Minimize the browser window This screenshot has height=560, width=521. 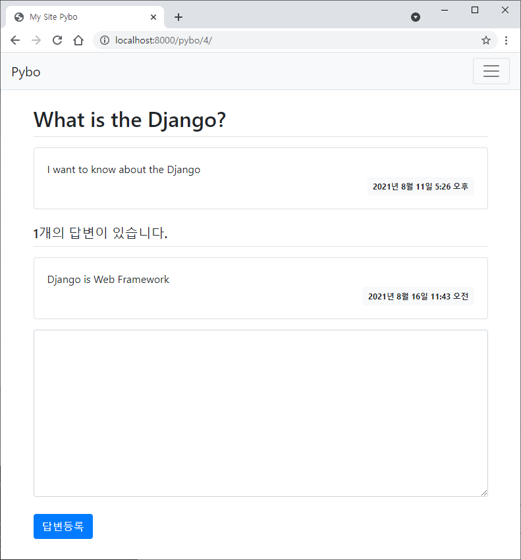[445, 10]
